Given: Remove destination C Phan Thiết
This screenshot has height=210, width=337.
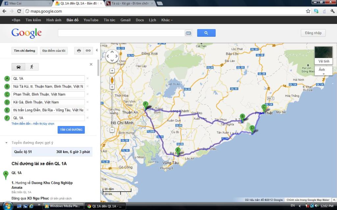Looking at the screenshot, I should [88, 94].
